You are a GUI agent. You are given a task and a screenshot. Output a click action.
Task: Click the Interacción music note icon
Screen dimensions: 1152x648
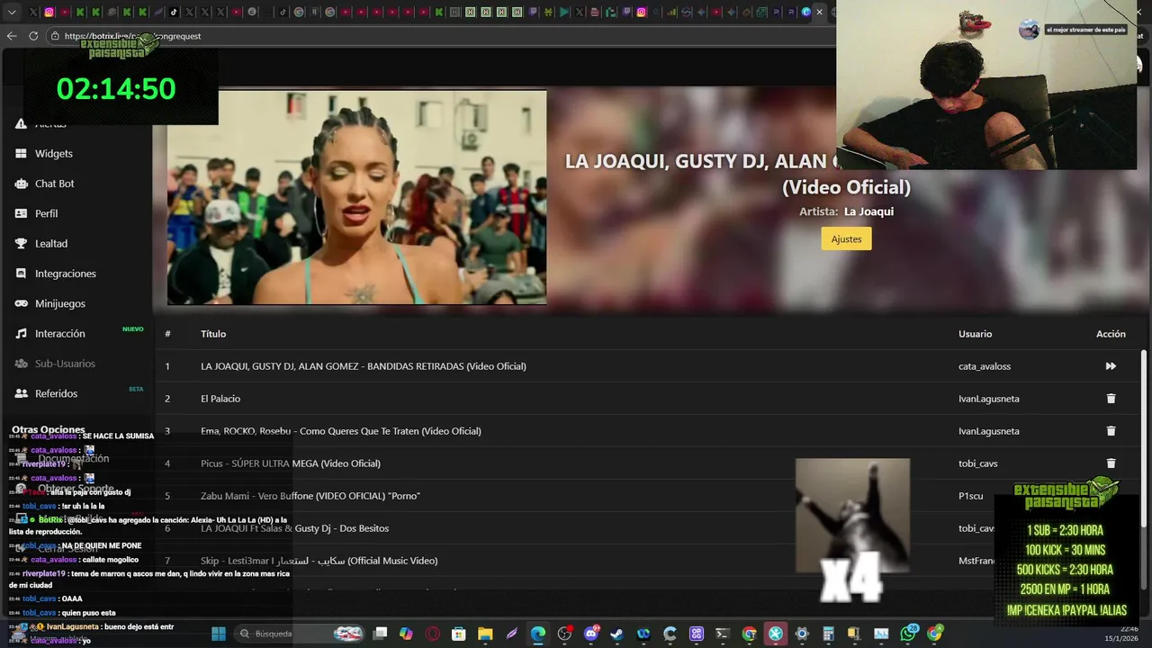(21, 334)
